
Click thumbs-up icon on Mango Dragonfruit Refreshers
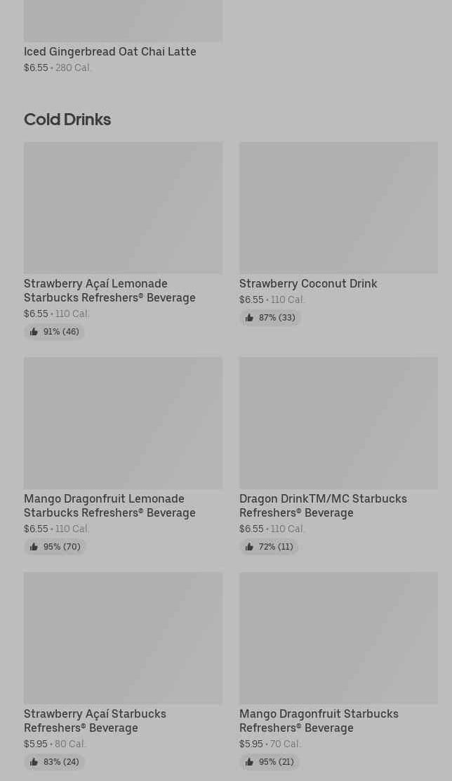(x=249, y=762)
